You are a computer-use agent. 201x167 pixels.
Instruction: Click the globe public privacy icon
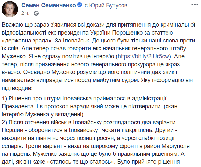[36, 14]
